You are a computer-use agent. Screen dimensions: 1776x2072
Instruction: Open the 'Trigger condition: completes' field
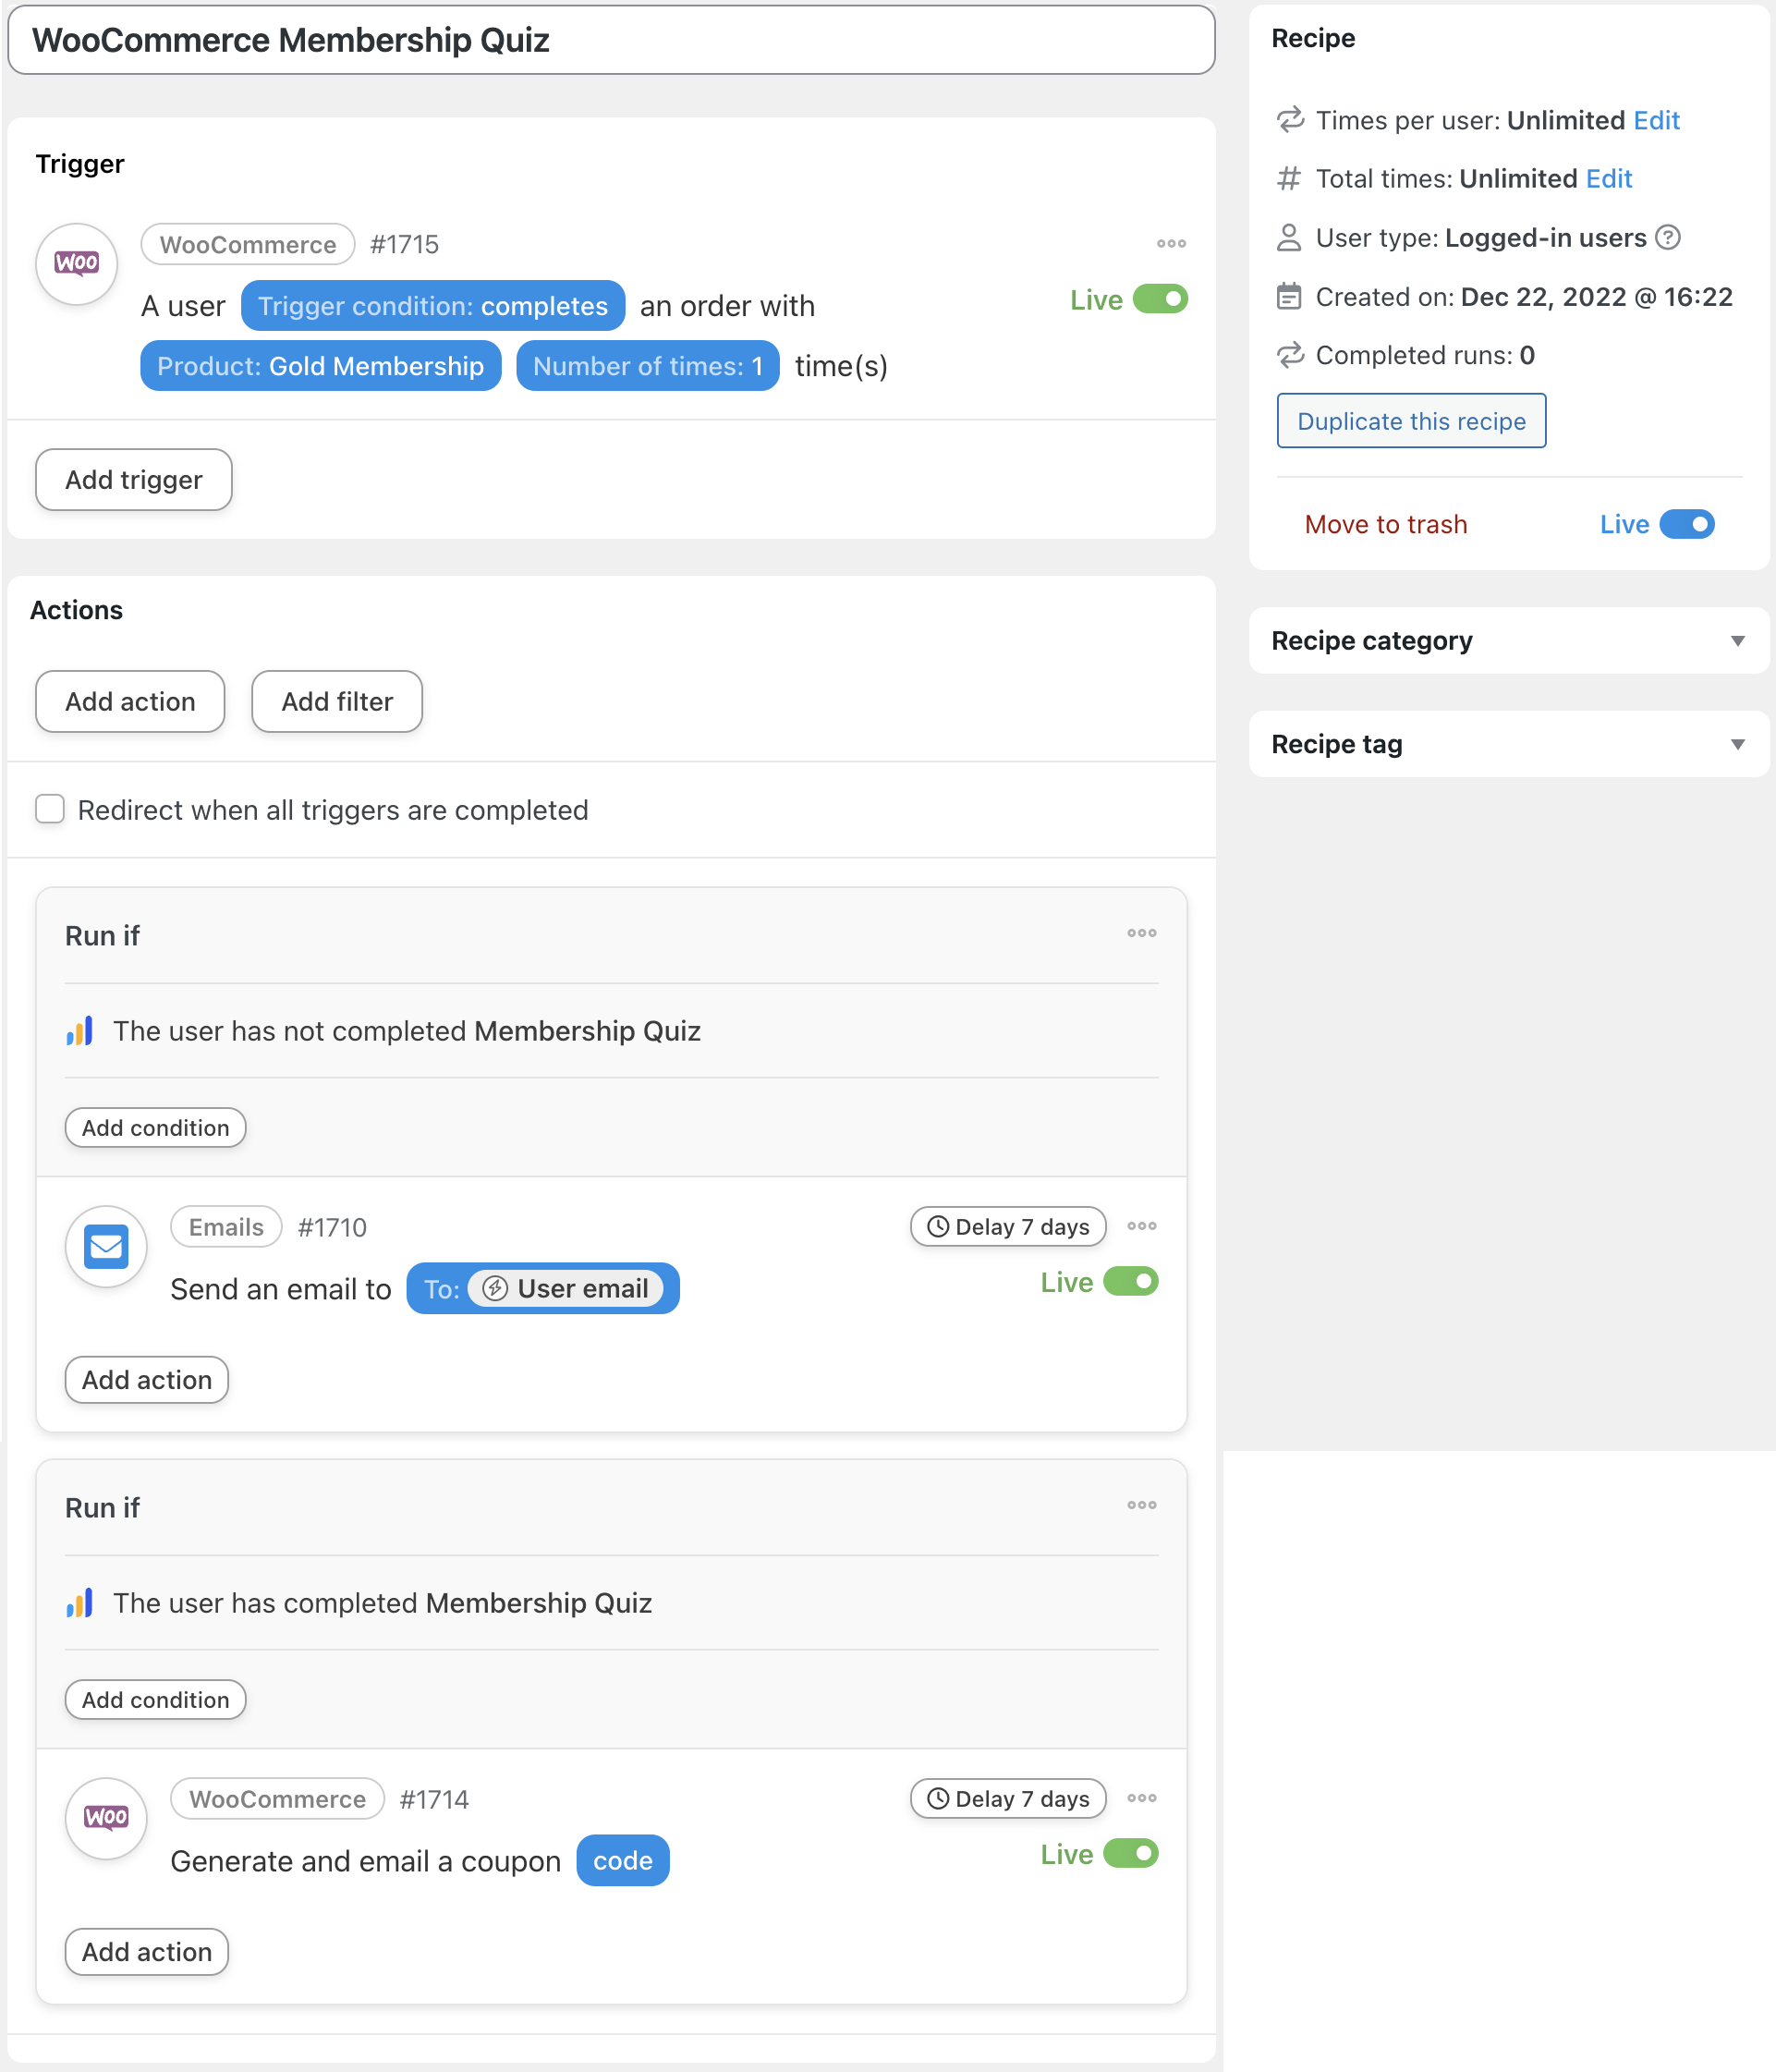pos(433,306)
